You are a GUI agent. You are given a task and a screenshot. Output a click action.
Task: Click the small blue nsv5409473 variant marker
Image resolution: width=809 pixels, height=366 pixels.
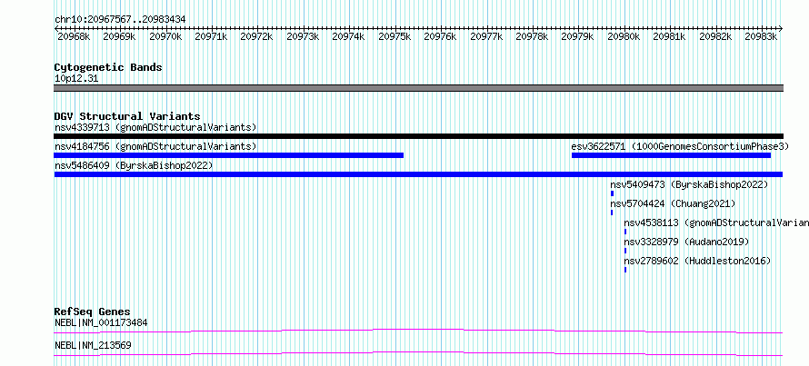point(613,193)
